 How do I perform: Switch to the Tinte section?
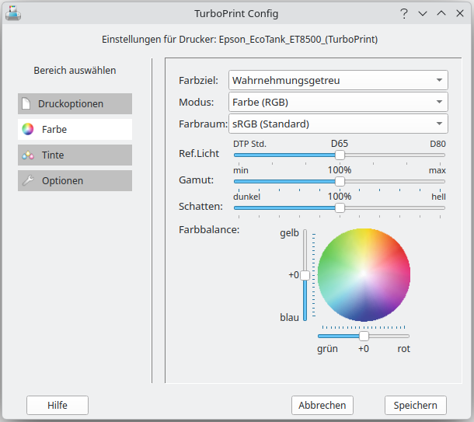(x=75, y=155)
